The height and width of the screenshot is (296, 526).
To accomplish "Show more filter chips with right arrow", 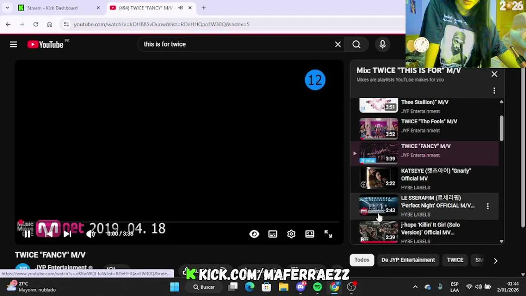I will (x=495, y=261).
